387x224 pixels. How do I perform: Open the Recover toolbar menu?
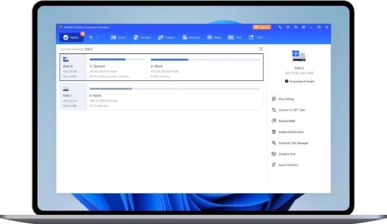click(x=191, y=37)
